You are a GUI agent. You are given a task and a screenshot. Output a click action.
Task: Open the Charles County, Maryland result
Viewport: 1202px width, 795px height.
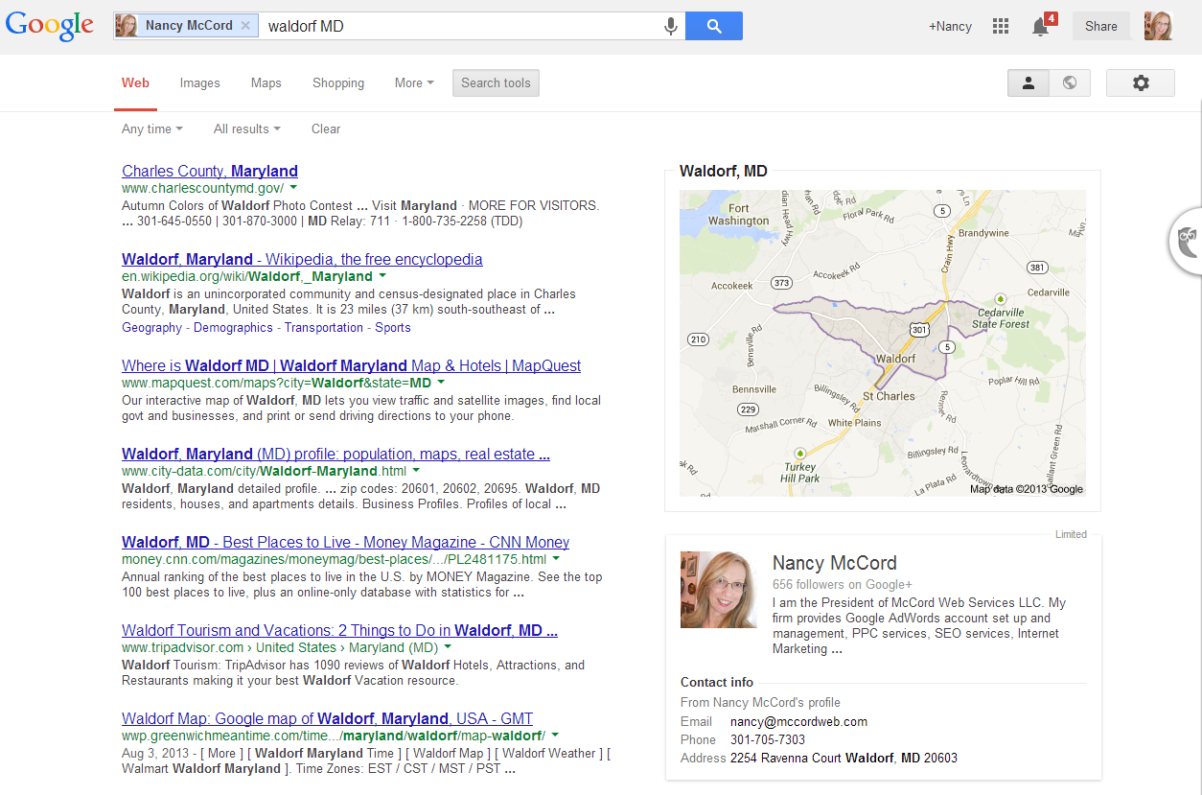210,171
